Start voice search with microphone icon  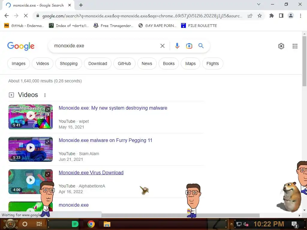(177, 46)
